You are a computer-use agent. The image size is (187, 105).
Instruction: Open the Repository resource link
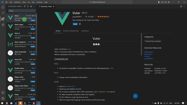coord(148,54)
